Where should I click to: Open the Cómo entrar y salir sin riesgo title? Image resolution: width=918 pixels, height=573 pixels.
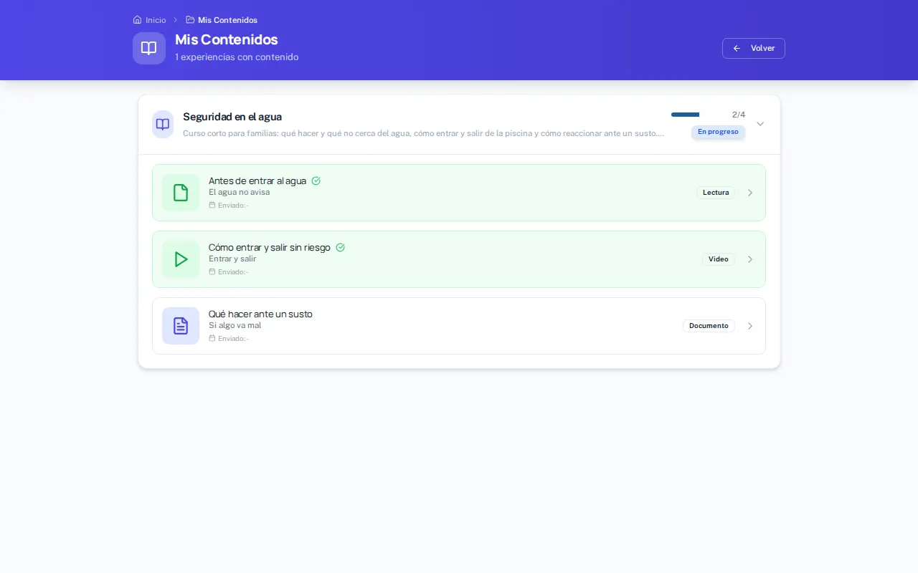click(x=270, y=248)
